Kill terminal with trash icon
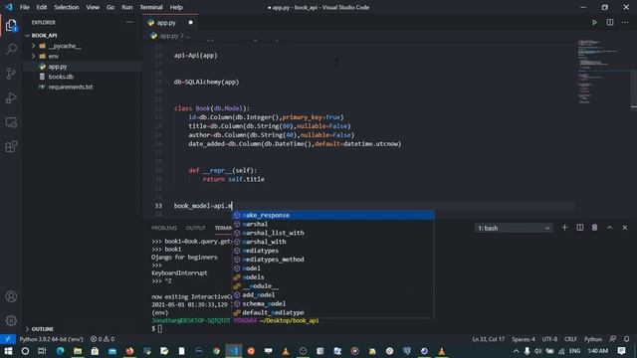 pyautogui.click(x=594, y=228)
